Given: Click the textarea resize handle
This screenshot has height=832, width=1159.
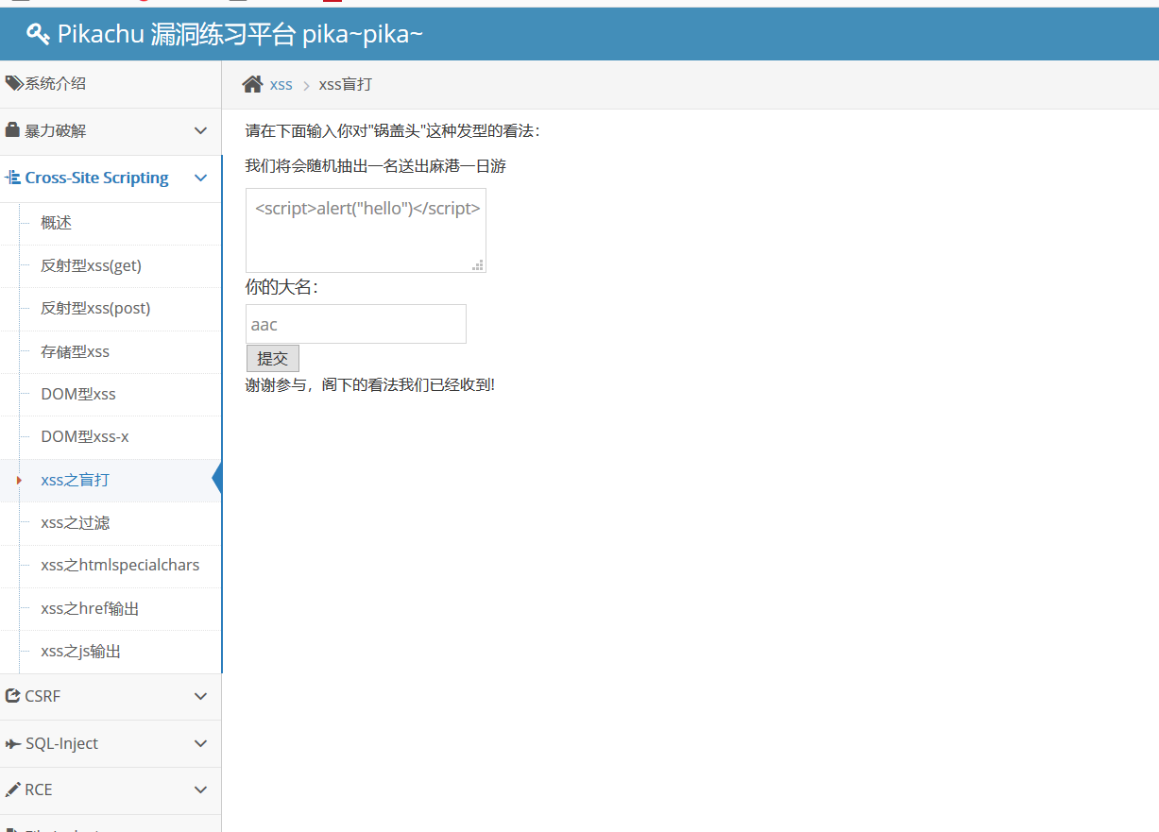Looking at the screenshot, I should pos(479,265).
